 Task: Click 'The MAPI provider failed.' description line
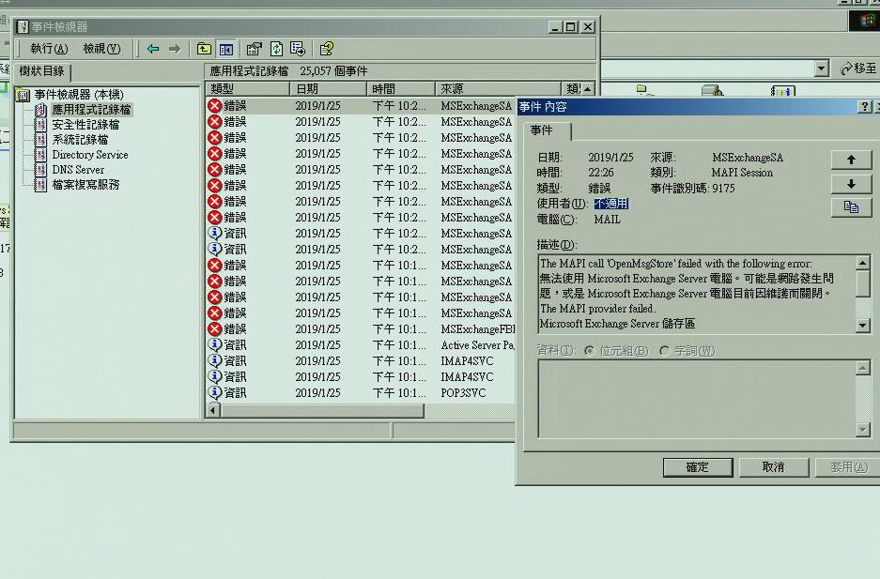coord(597,309)
